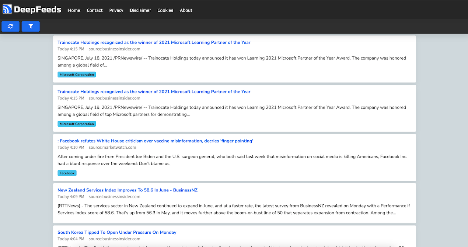The width and height of the screenshot is (468, 247).
Task: Click the New Zealand article summary text
Action: [234, 209]
